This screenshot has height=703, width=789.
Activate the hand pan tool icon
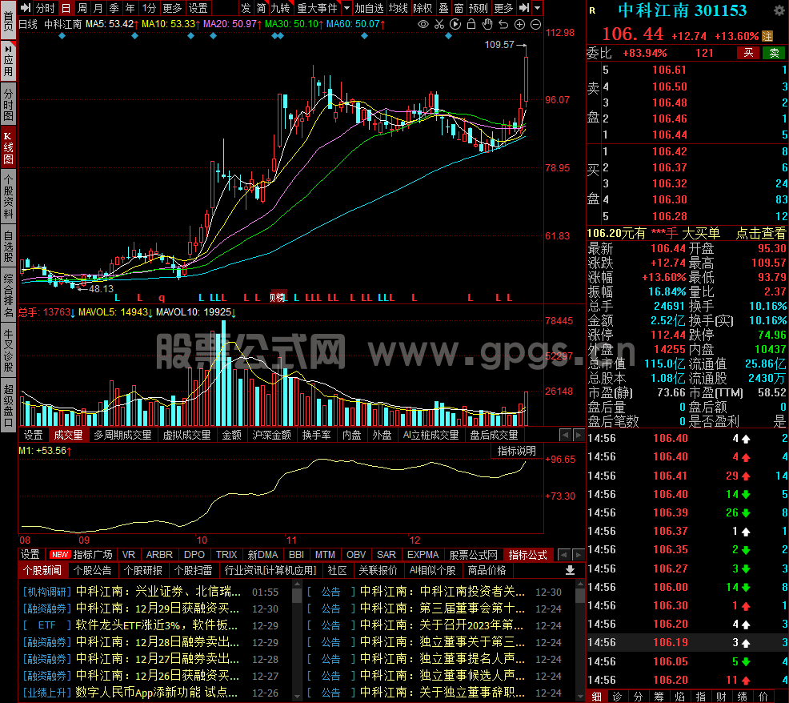(487, 24)
